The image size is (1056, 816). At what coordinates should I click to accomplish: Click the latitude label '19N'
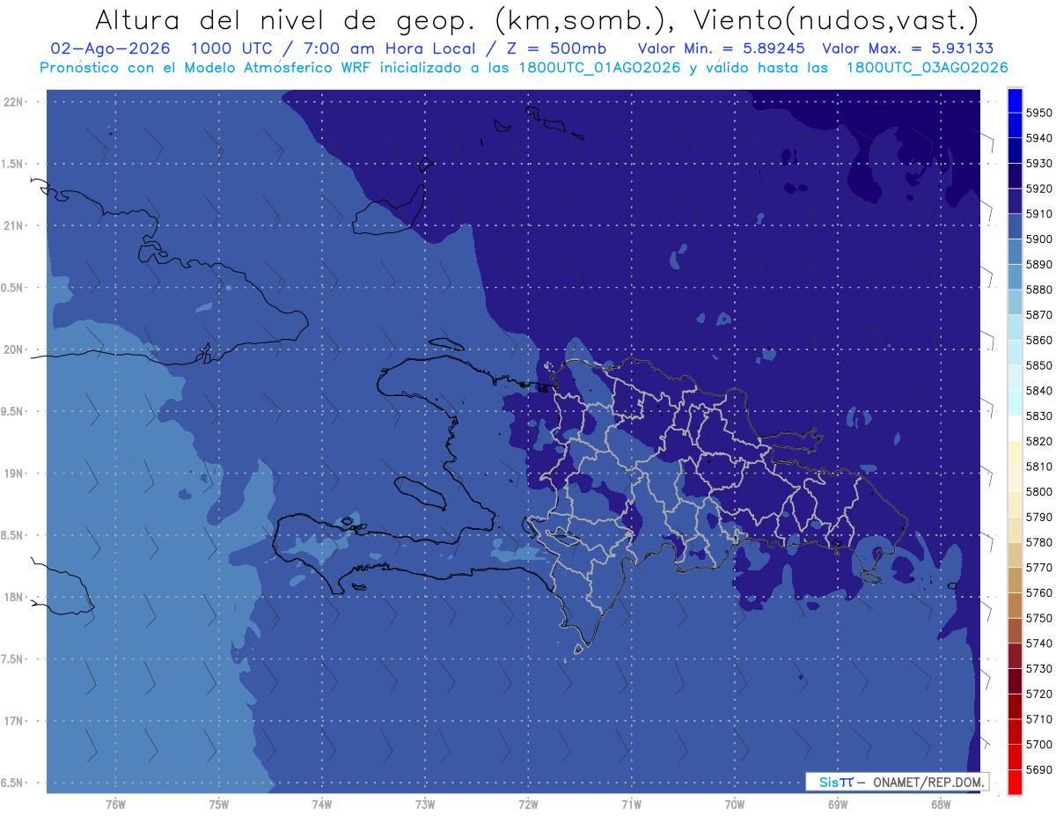(x=13, y=474)
